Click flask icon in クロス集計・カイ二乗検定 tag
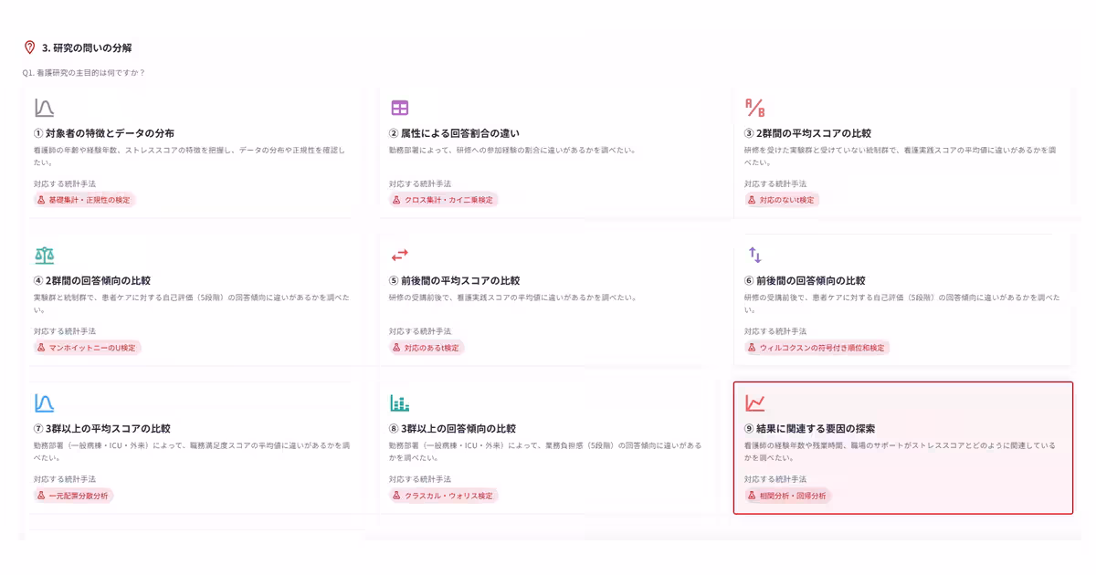1096x575 pixels. pos(396,200)
